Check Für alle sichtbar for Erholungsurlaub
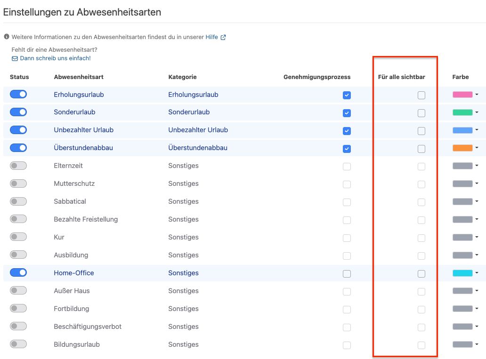486x359 pixels. click(x=421, y=95)
